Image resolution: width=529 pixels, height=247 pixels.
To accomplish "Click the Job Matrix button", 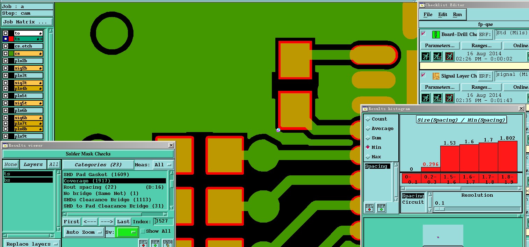I will (27, 22).
